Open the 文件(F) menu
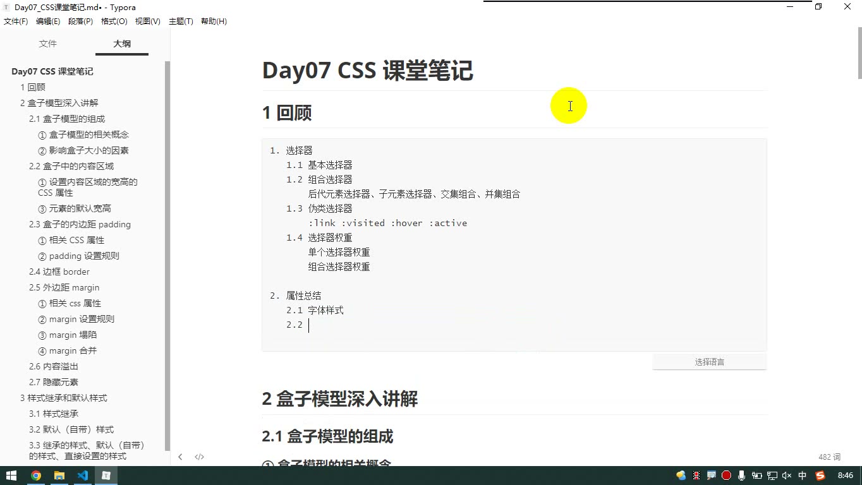 pos(16,21)
